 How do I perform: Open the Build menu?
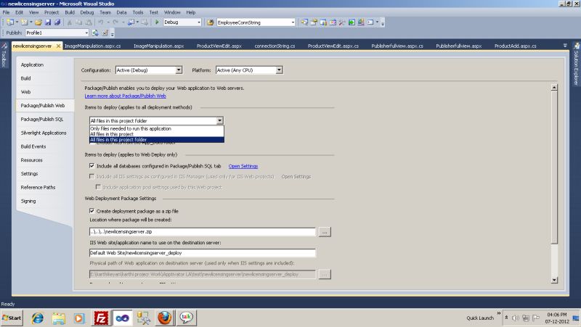tap(70, 12)
